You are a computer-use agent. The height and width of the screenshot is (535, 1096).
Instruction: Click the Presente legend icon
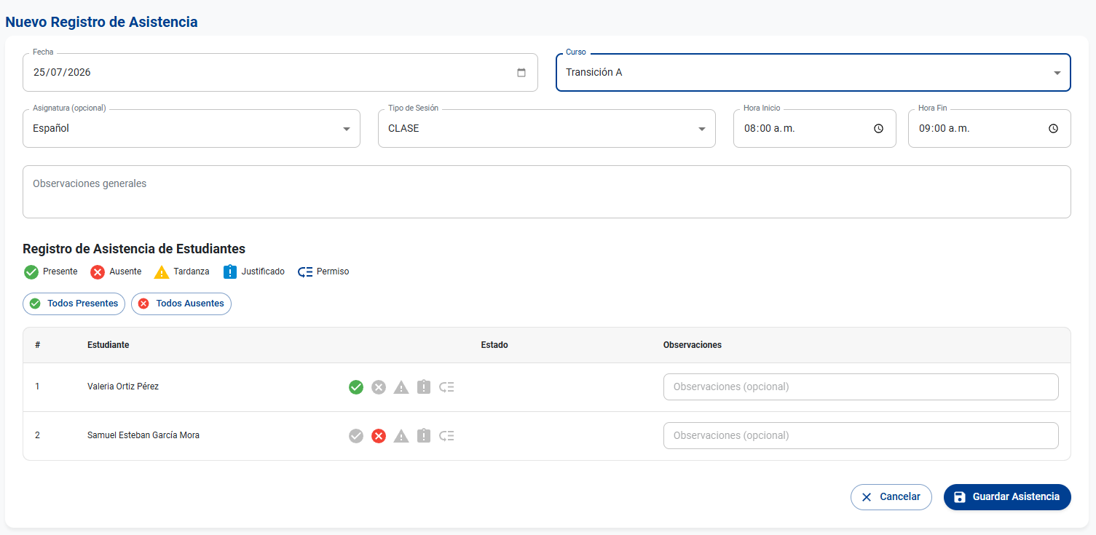31,272
